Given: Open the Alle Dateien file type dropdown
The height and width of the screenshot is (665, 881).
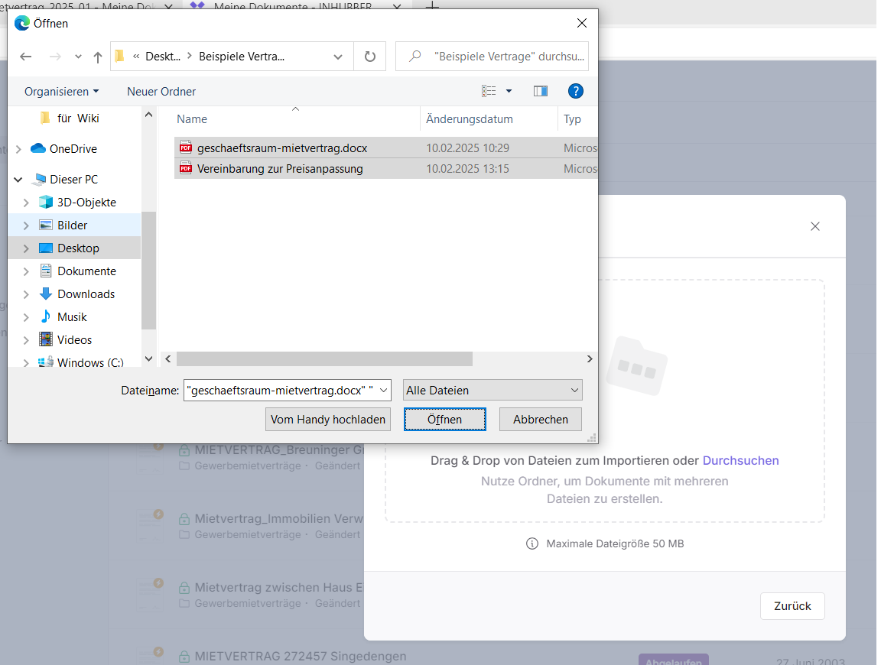Looking at the screenshot, I should pos(493,390).
